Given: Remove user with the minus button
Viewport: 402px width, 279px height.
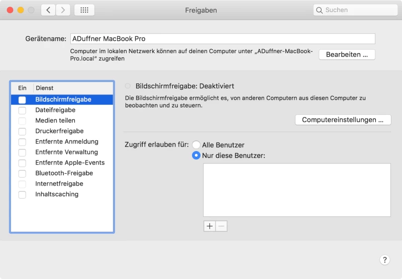Looking at the screenshot, I should pyautogui.click(x=222, y=226).
